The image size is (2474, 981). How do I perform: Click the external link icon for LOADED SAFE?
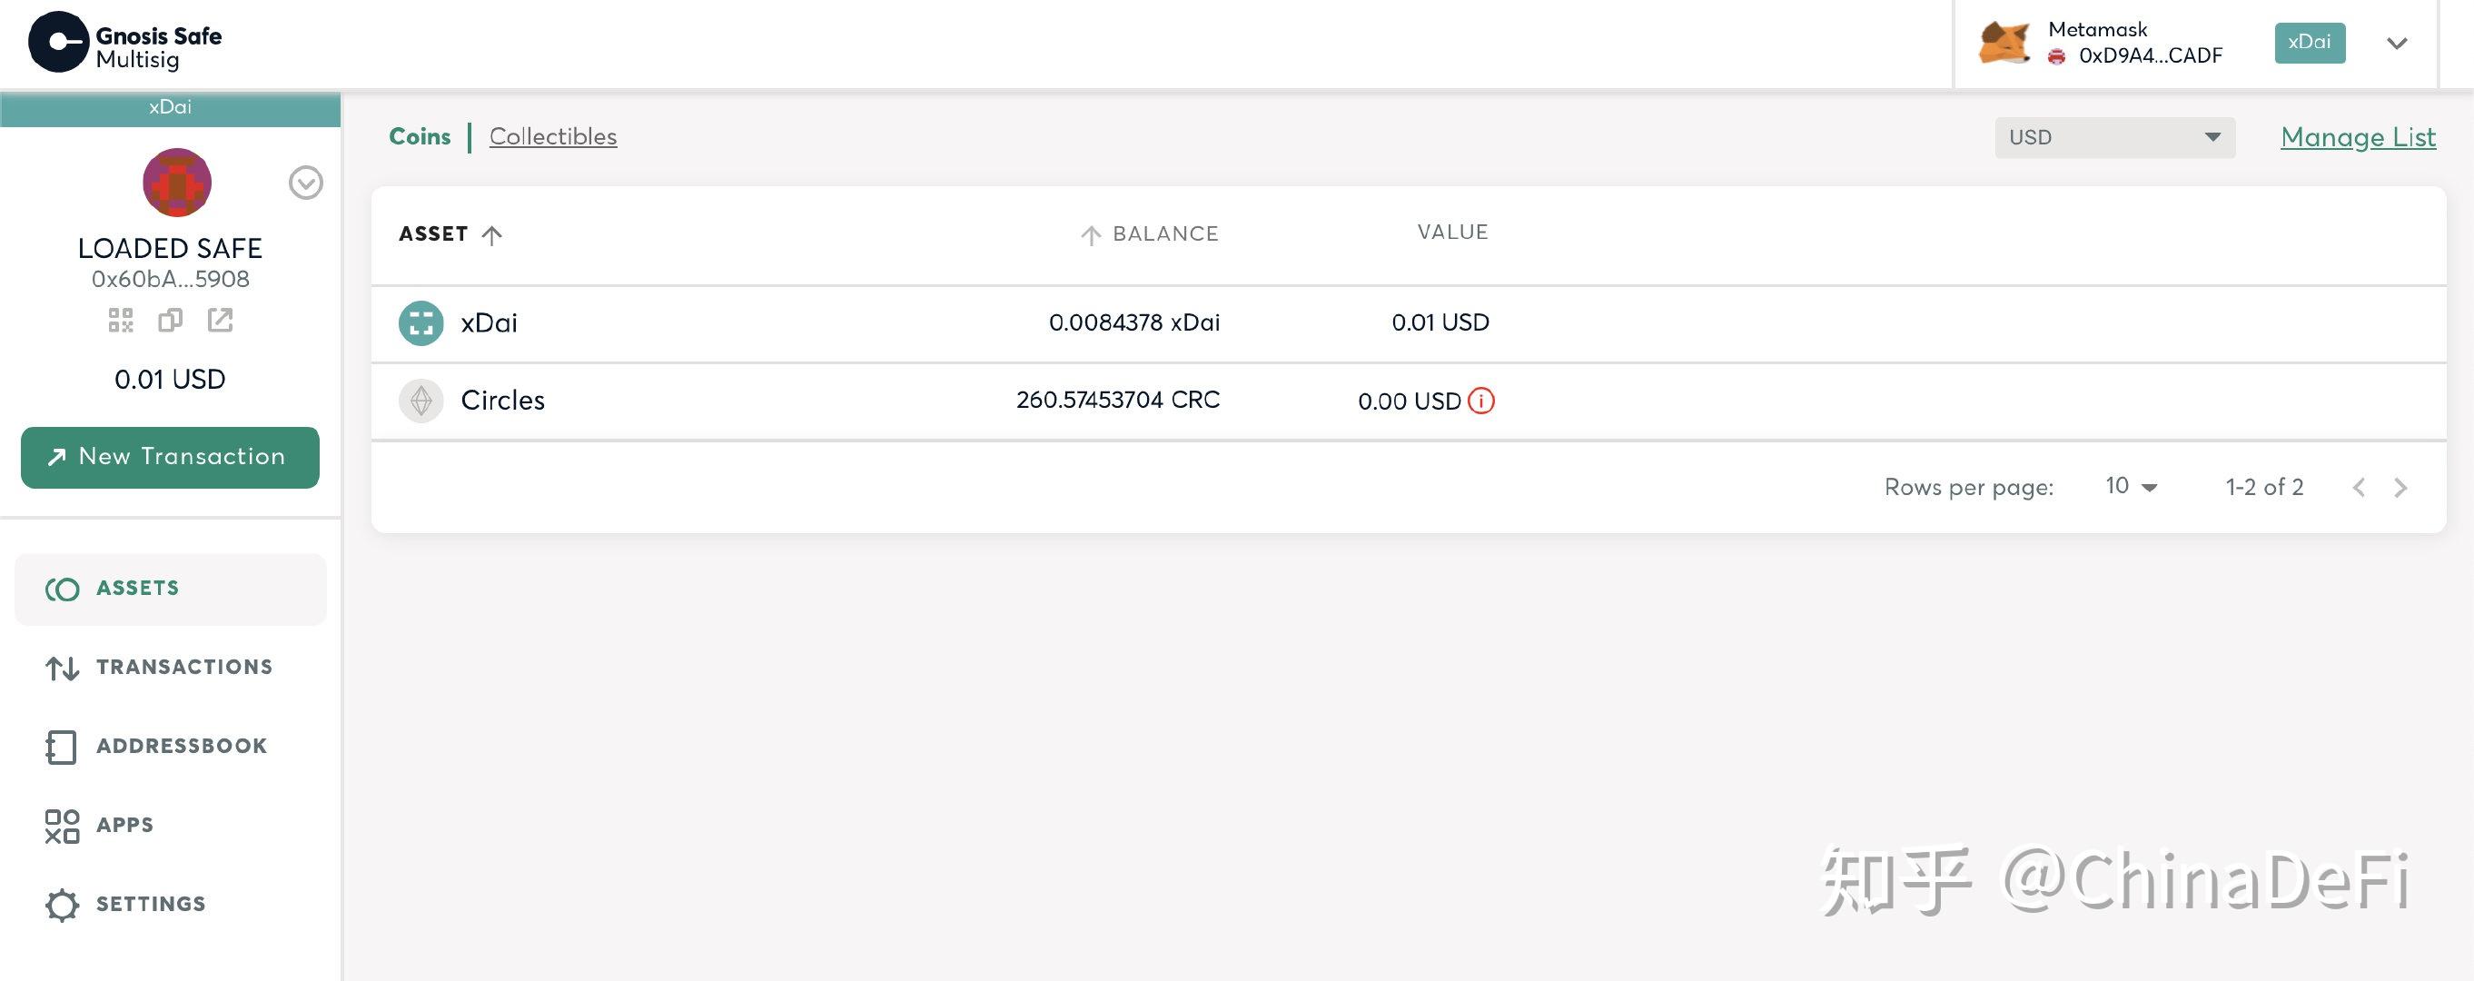tap(218, 319)
